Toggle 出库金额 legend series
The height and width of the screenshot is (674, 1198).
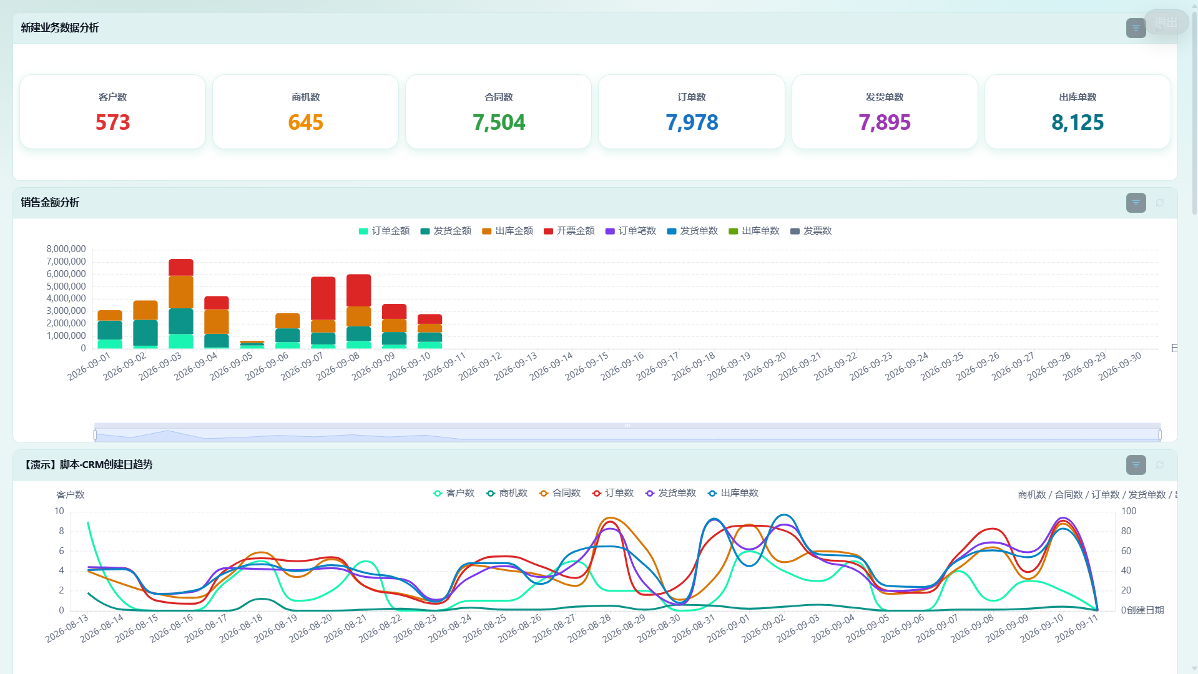click(508, 231)
